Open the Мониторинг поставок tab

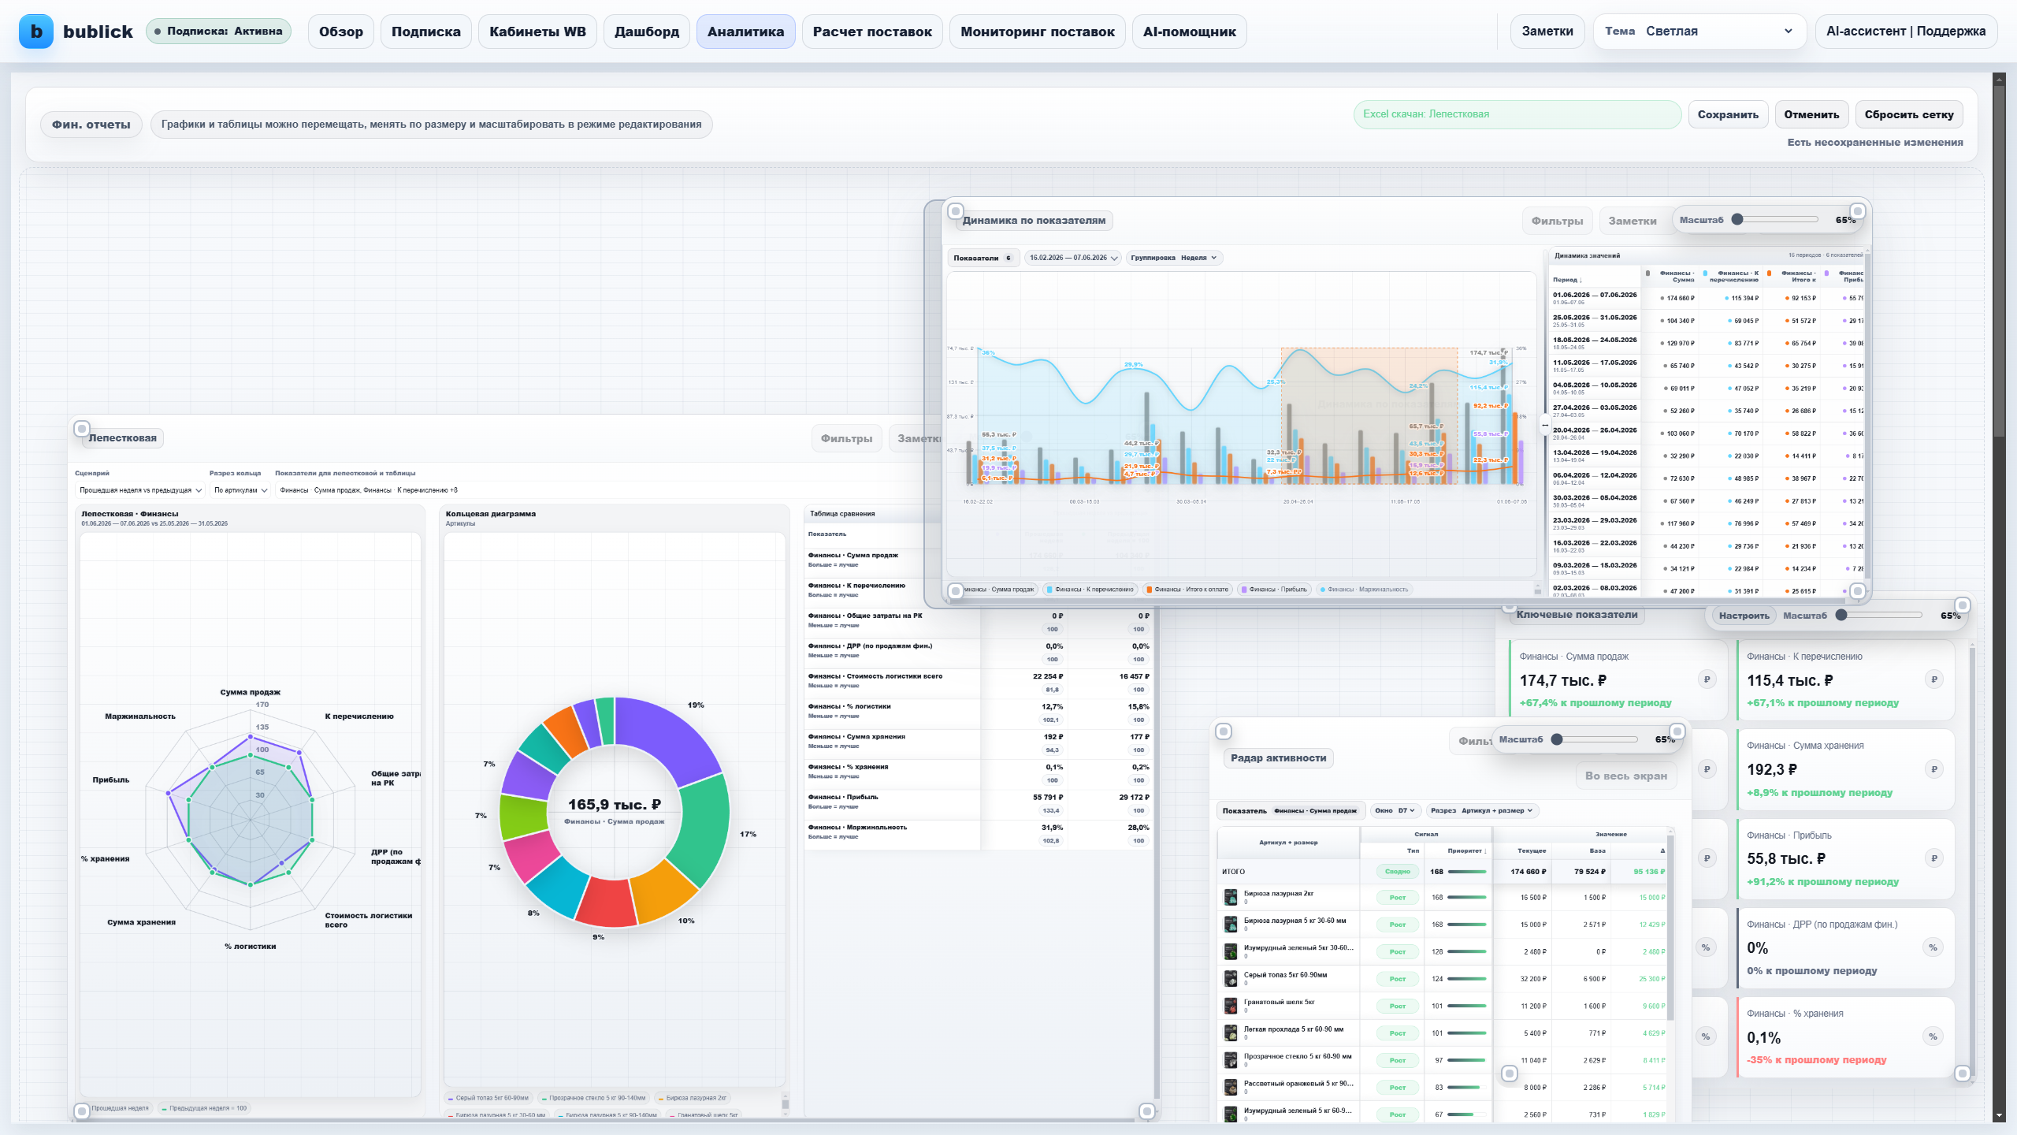pyautogui.click(x=1037, y=32)
